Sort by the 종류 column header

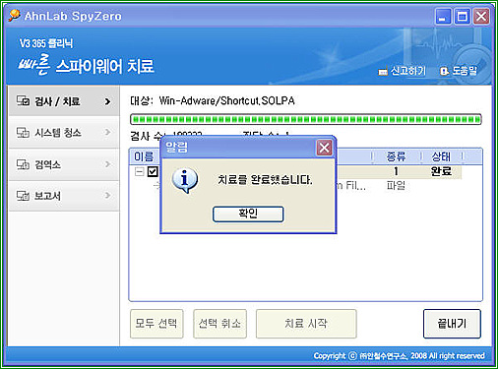(x=396, y=156)
